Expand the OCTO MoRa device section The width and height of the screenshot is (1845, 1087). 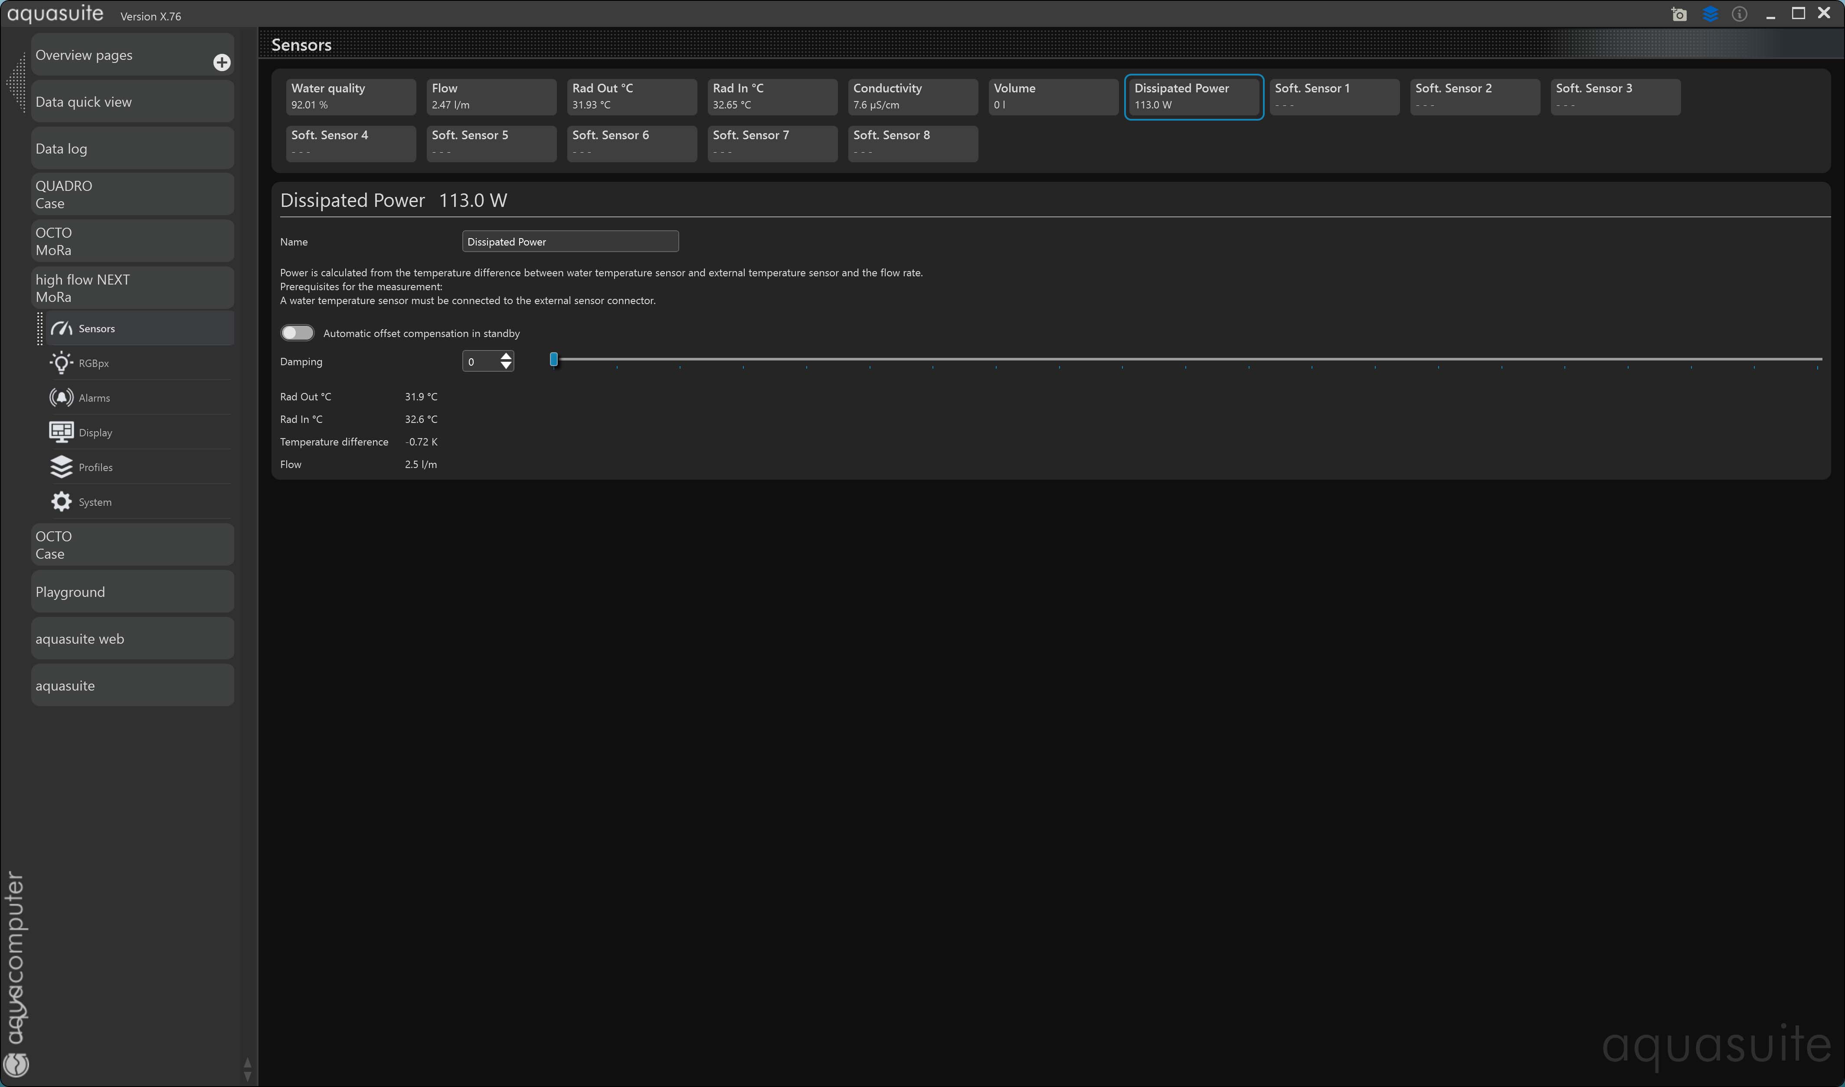(132, 241)
